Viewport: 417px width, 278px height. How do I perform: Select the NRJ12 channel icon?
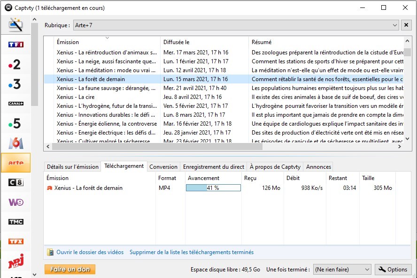click(x=15, y=261)
